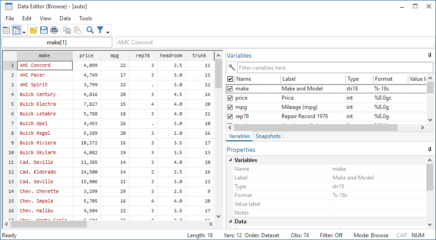Open the File menu
Viewport: 436px width, 240px height.
9,18
